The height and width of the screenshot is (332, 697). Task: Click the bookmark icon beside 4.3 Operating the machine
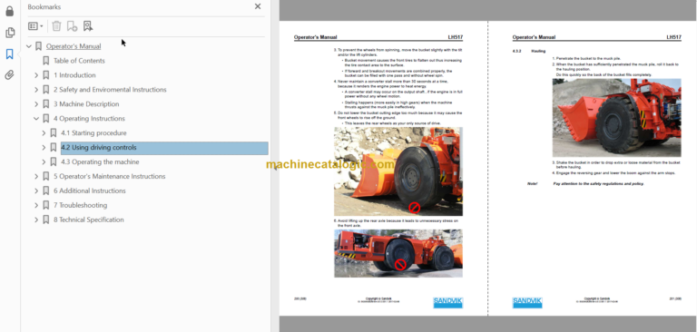54,161
